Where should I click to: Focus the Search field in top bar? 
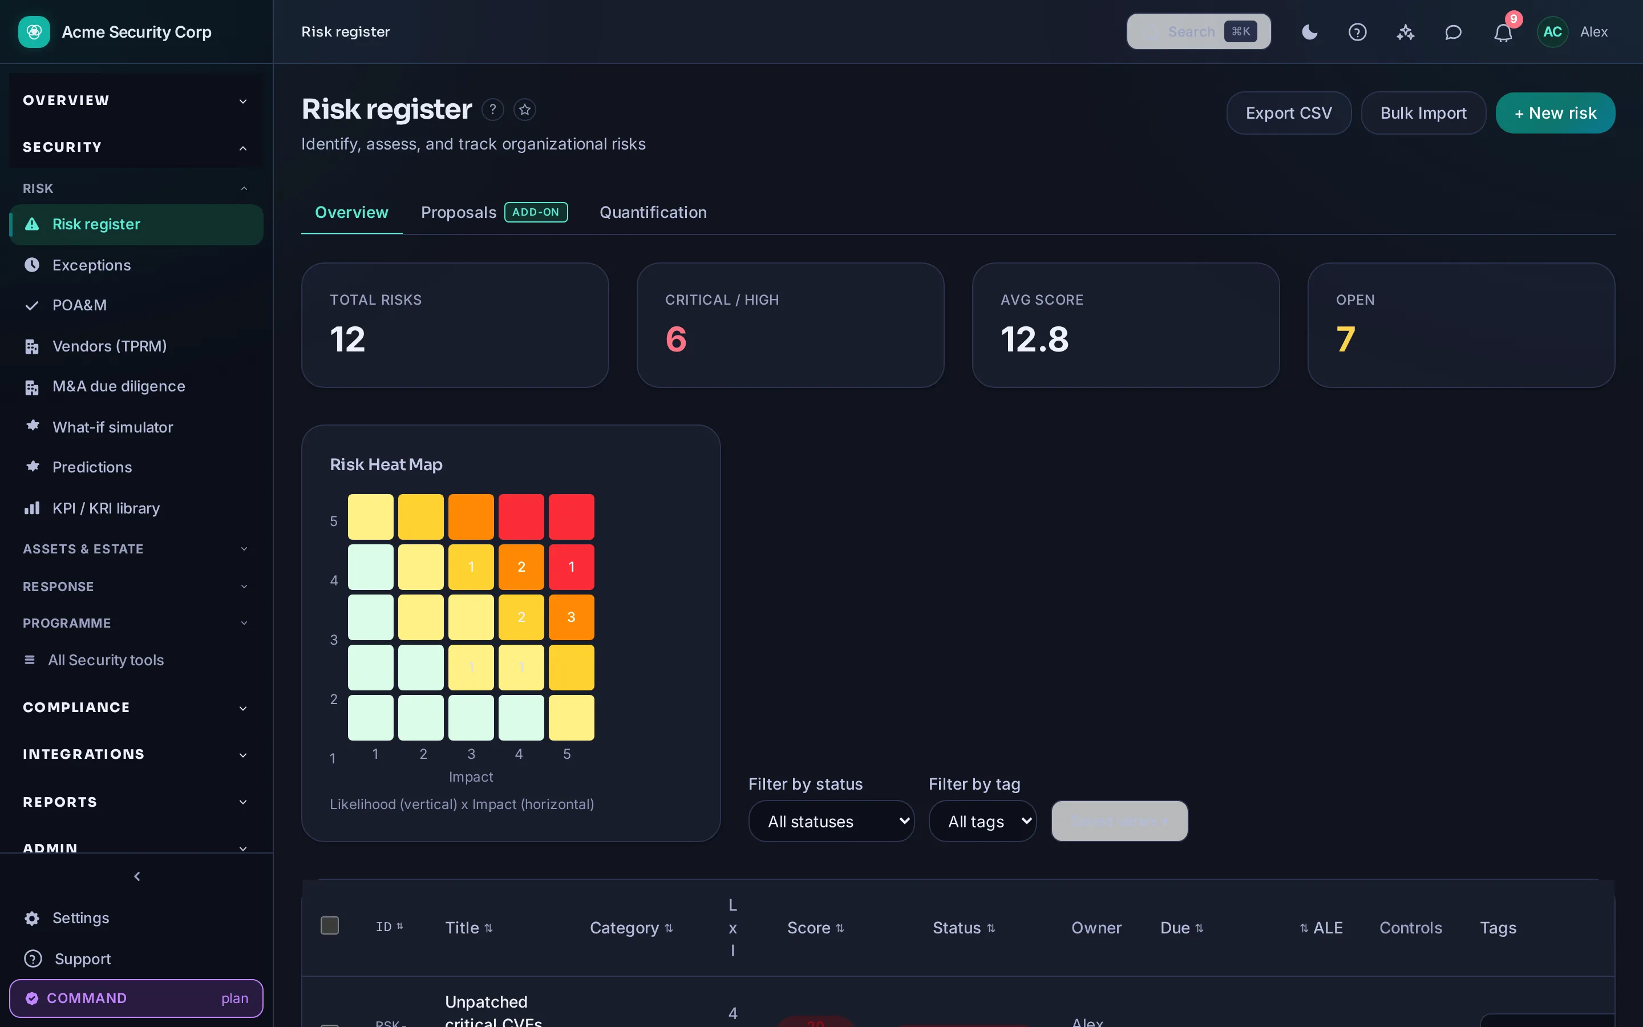[x=1198, y=31]
